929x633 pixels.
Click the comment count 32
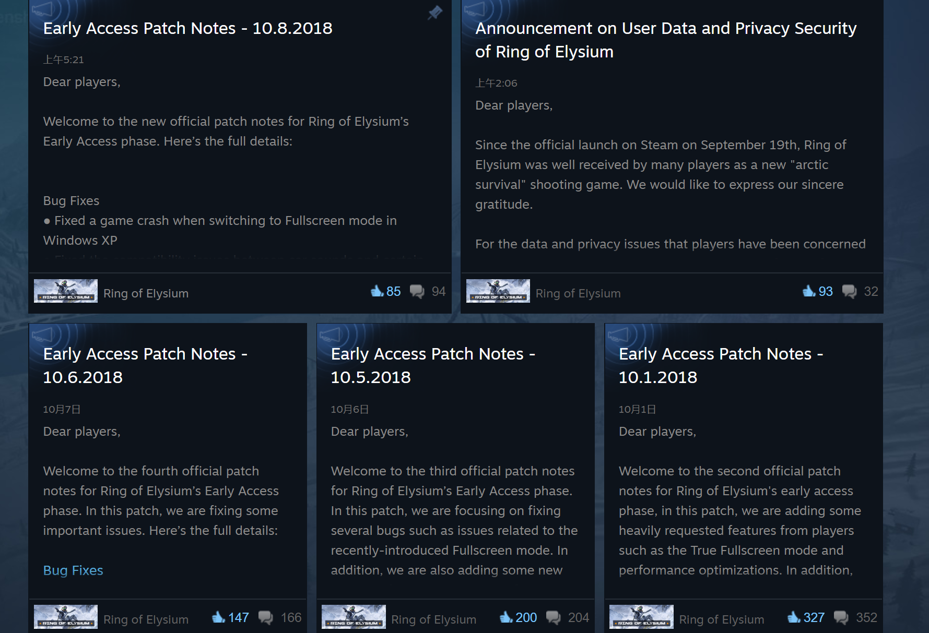coord(871,291)
